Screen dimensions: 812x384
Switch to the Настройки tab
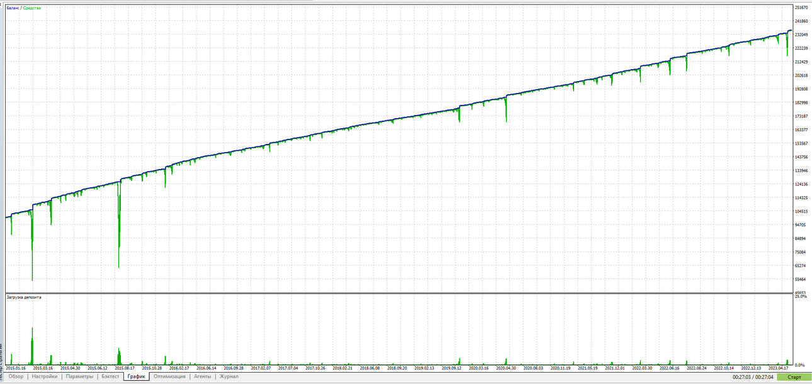(x=45, y=376)
